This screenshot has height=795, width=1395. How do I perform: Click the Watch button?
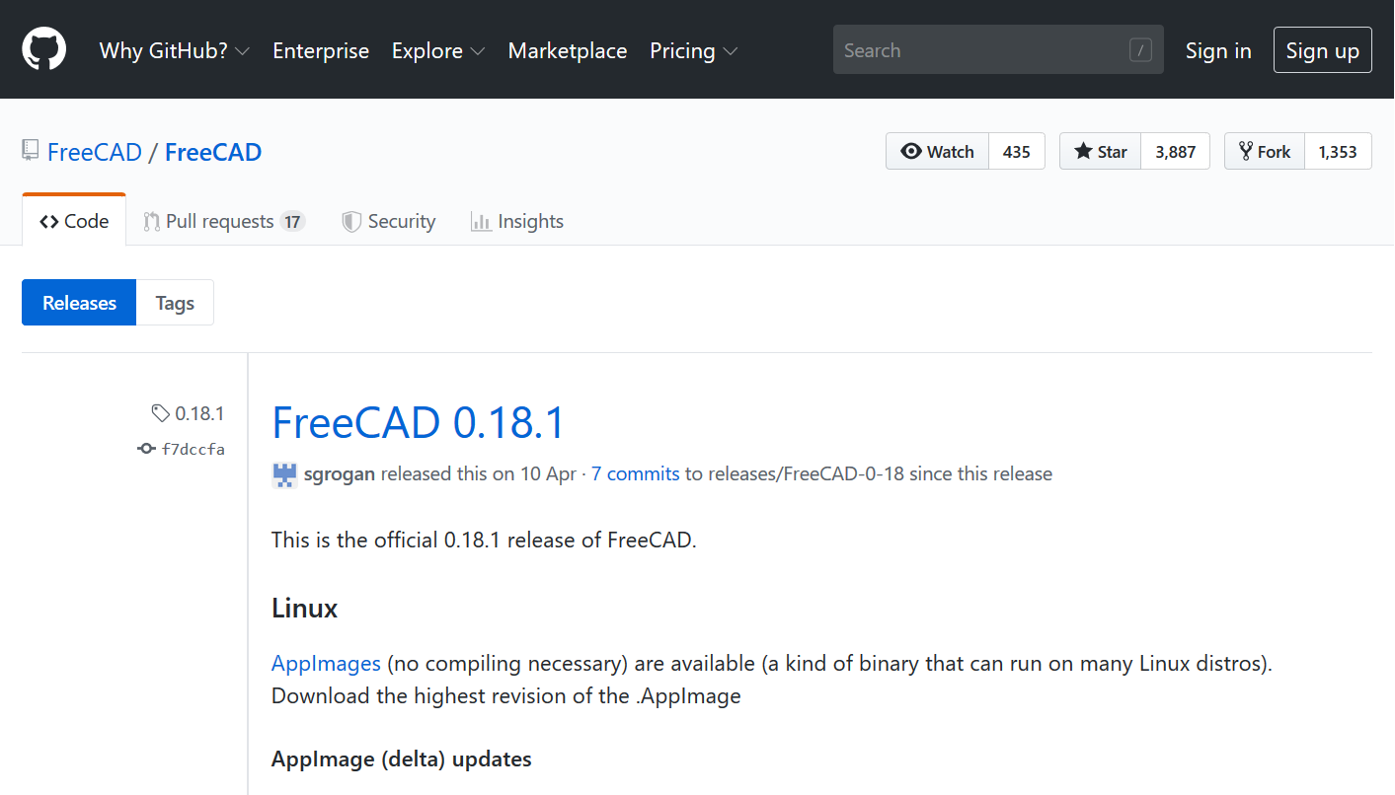pyautogui.click(x=938, y=151)
